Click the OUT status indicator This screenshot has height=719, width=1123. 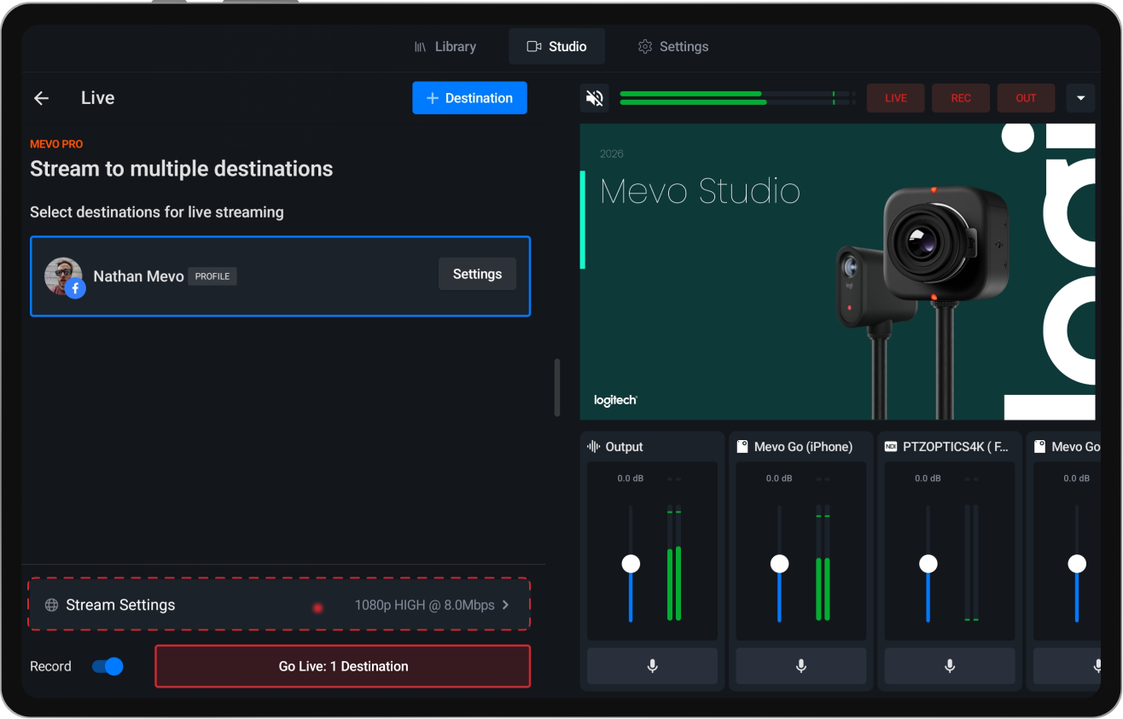(1026, 97)
